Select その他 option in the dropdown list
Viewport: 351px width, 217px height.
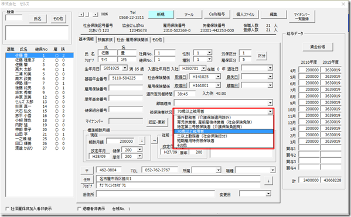point(223,145)
